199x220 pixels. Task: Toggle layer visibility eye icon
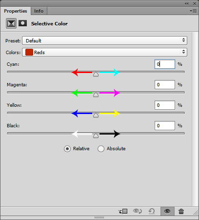[x=167, y=211]
